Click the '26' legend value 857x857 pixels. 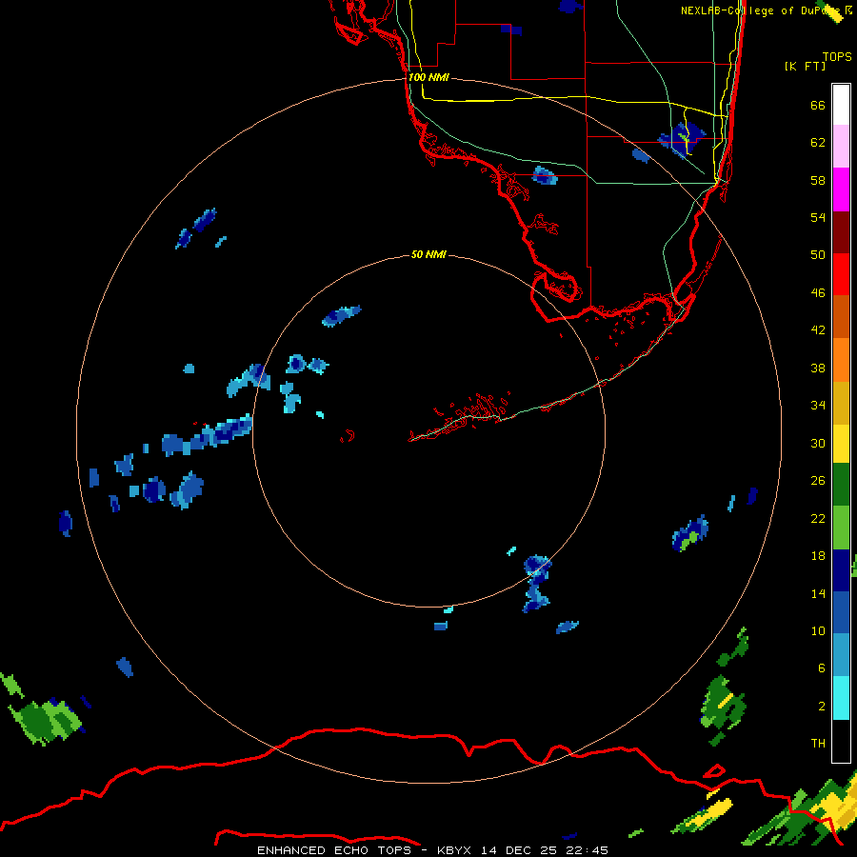point(818,481)
